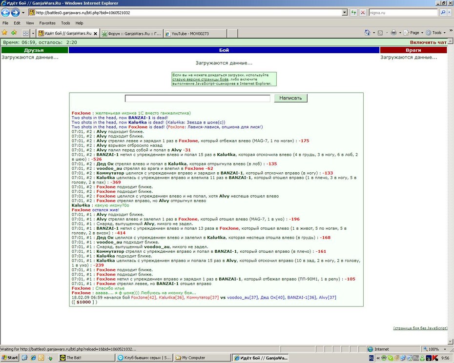Open the View menu

tap(30, 23)
